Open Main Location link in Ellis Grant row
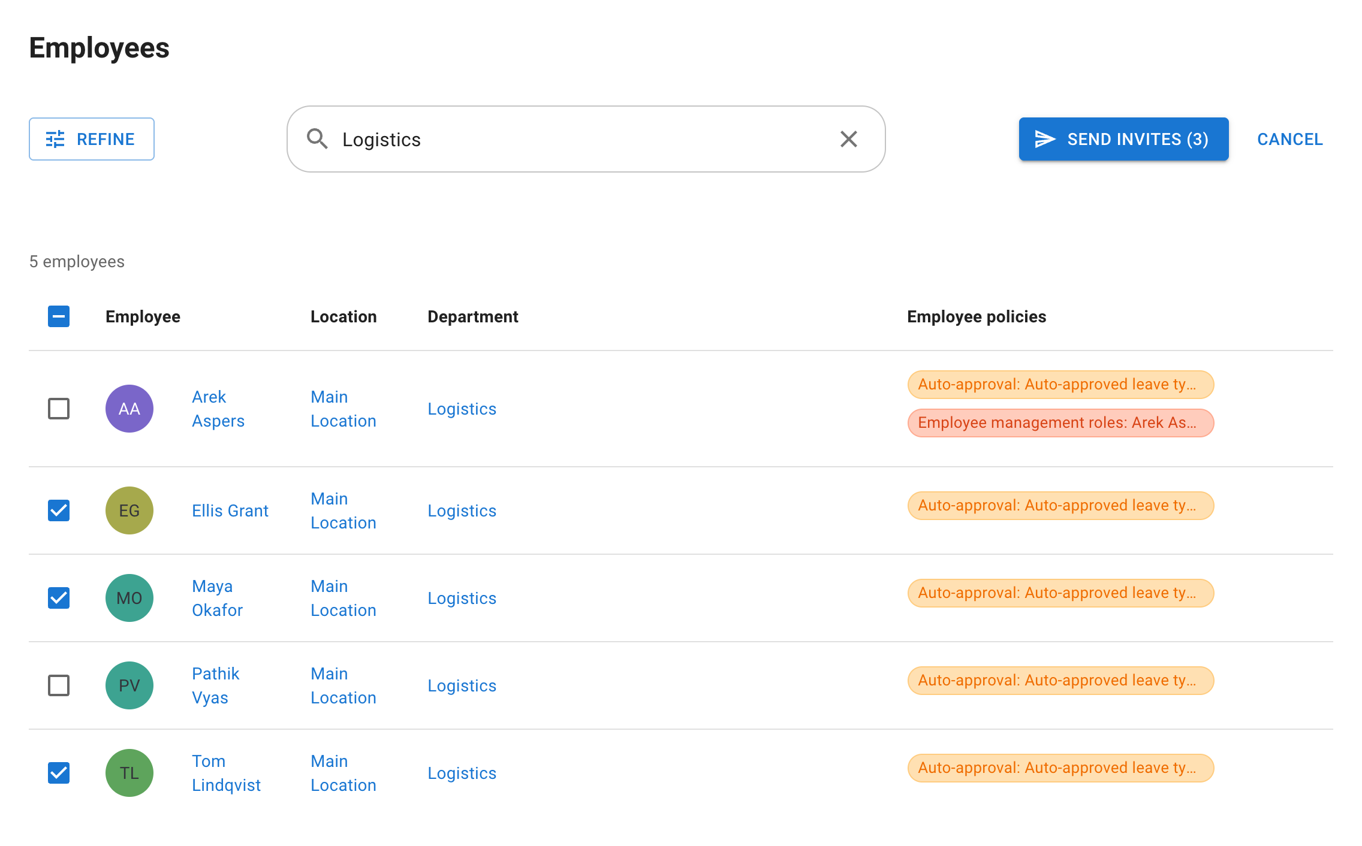The image size is (1362, 846). [343, 510]
